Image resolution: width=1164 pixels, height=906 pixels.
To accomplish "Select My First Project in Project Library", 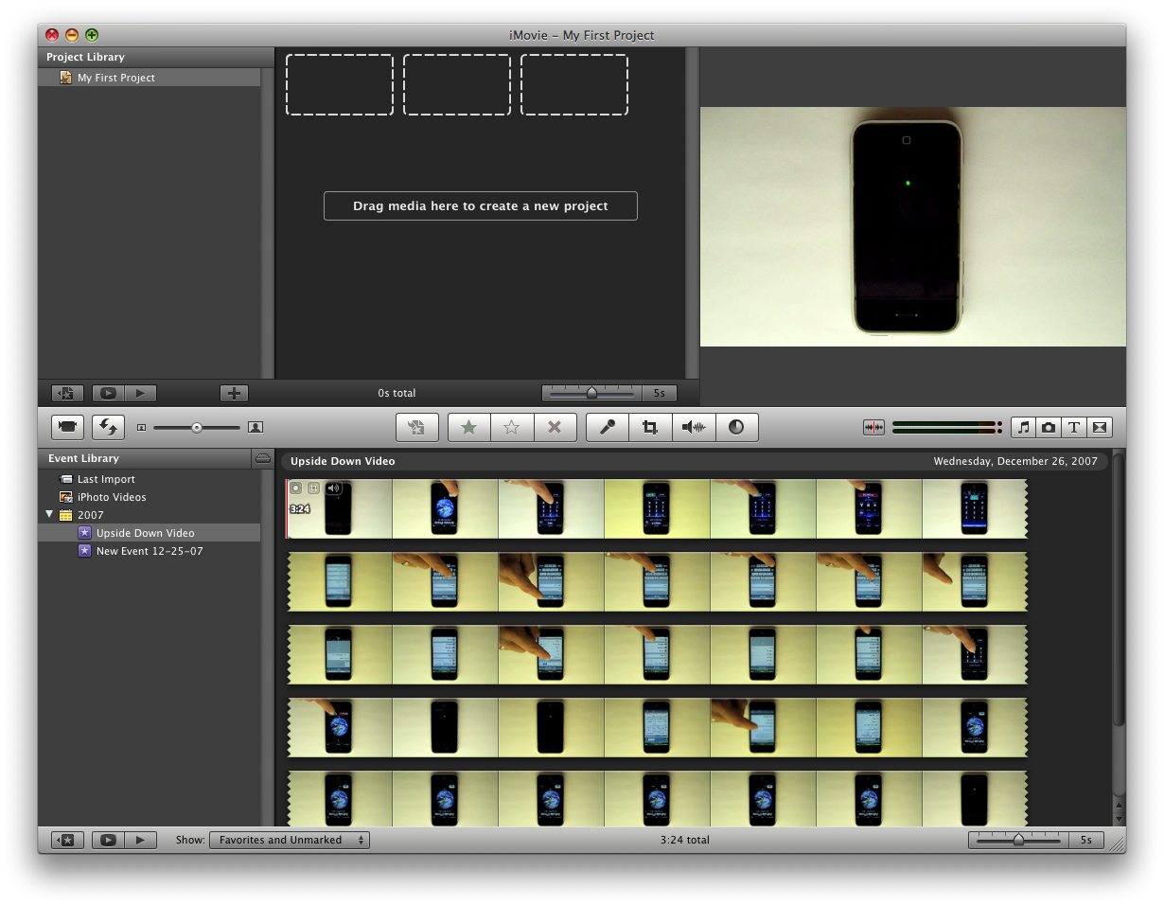I will tap(150, 78).
